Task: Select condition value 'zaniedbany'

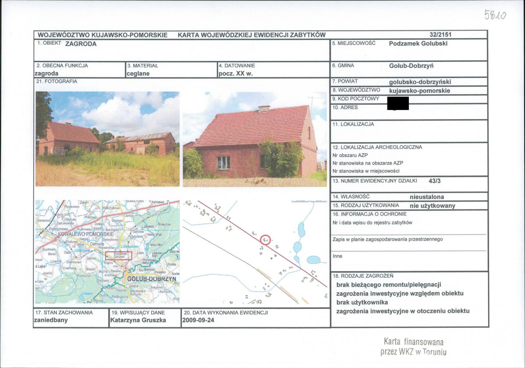Action: [51, 320]
